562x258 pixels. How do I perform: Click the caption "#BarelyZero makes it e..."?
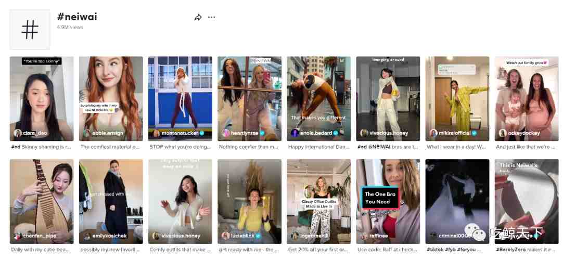(527, 250)
